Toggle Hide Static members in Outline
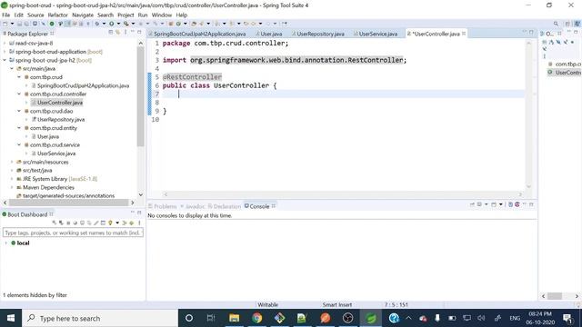582x327 pixels. pos(566,43)
